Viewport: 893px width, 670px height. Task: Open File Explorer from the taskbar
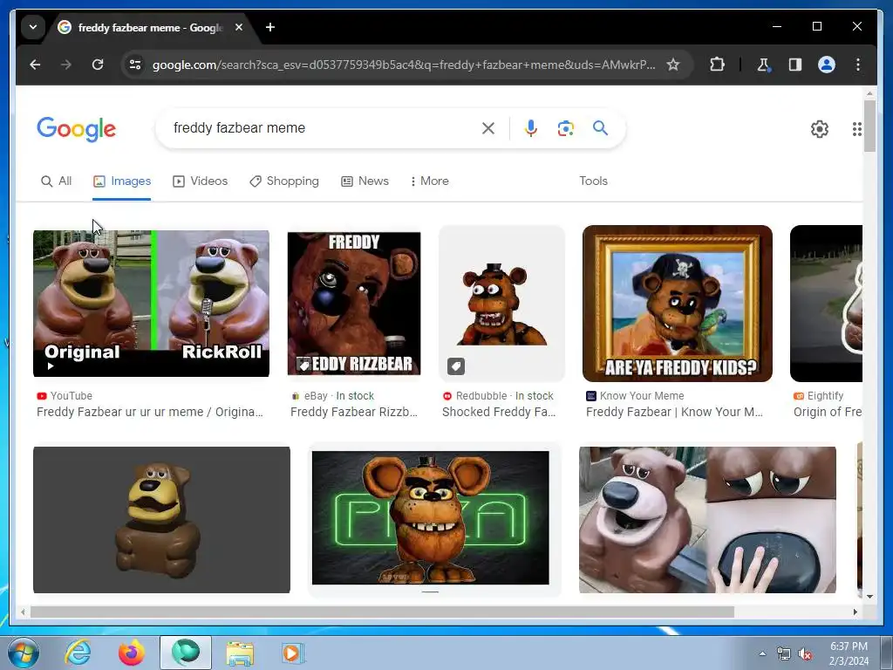pyautogui.click(x=240, y=653)
